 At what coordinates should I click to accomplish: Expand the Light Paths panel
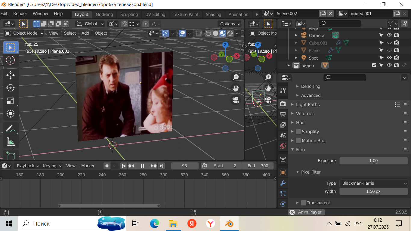(307, 104)
